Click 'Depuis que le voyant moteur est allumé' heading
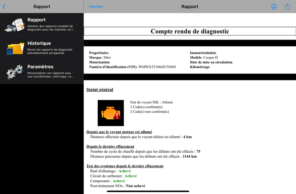Screen dimensions: 296x194 (119, 132)
